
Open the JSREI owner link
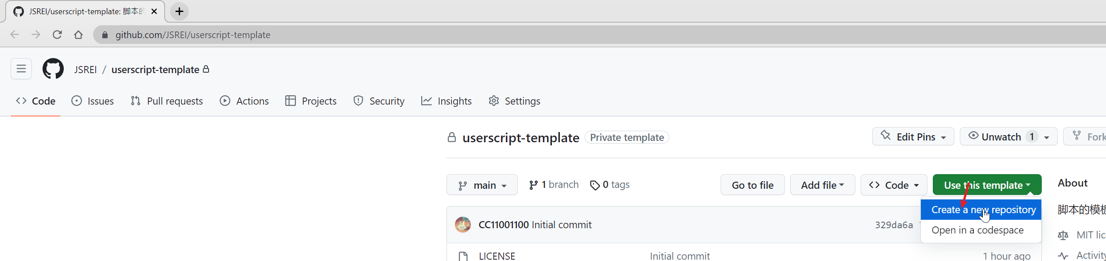pyautogui.click(x=85, y=70)
